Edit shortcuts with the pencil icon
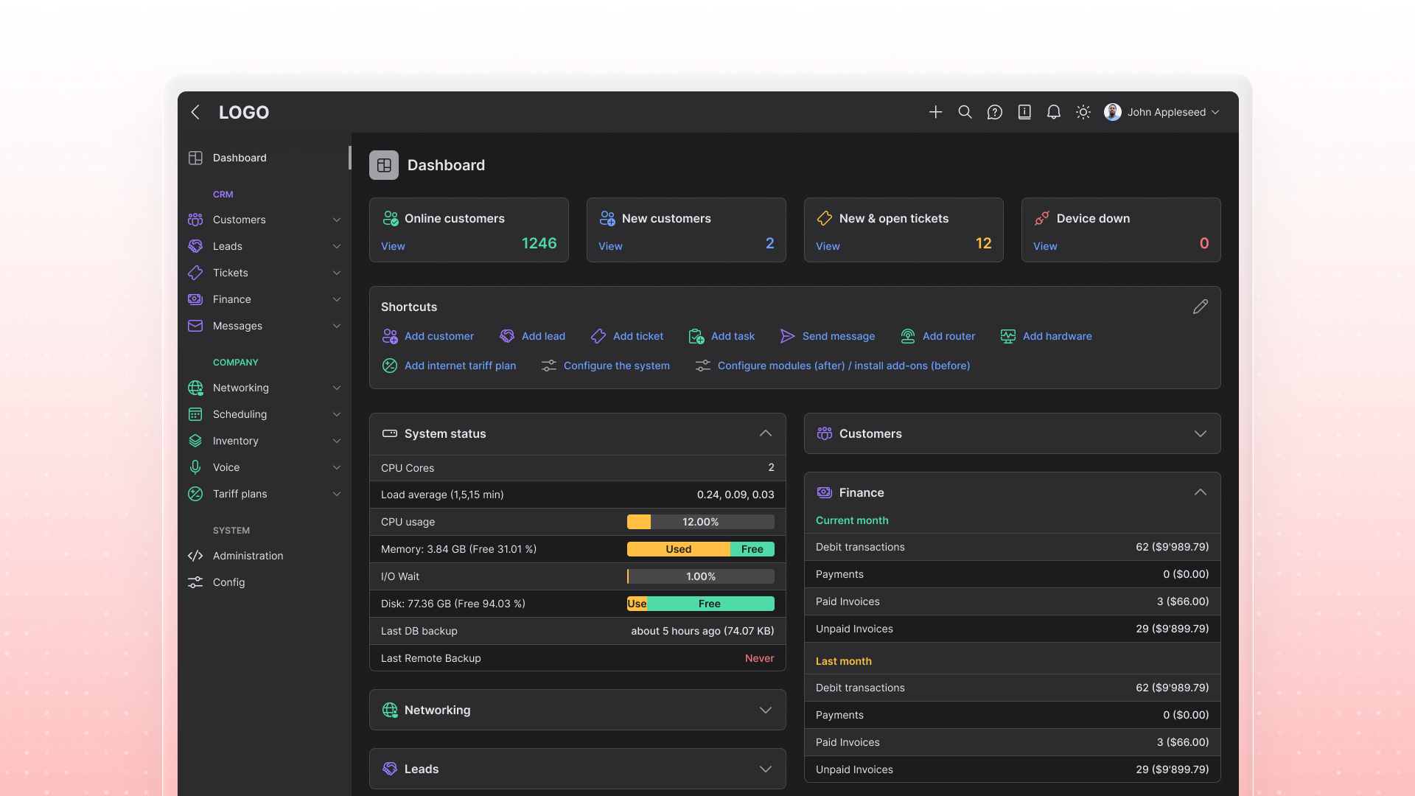The height and width of the screenshot is (796, 1415). click(1200, 307)
